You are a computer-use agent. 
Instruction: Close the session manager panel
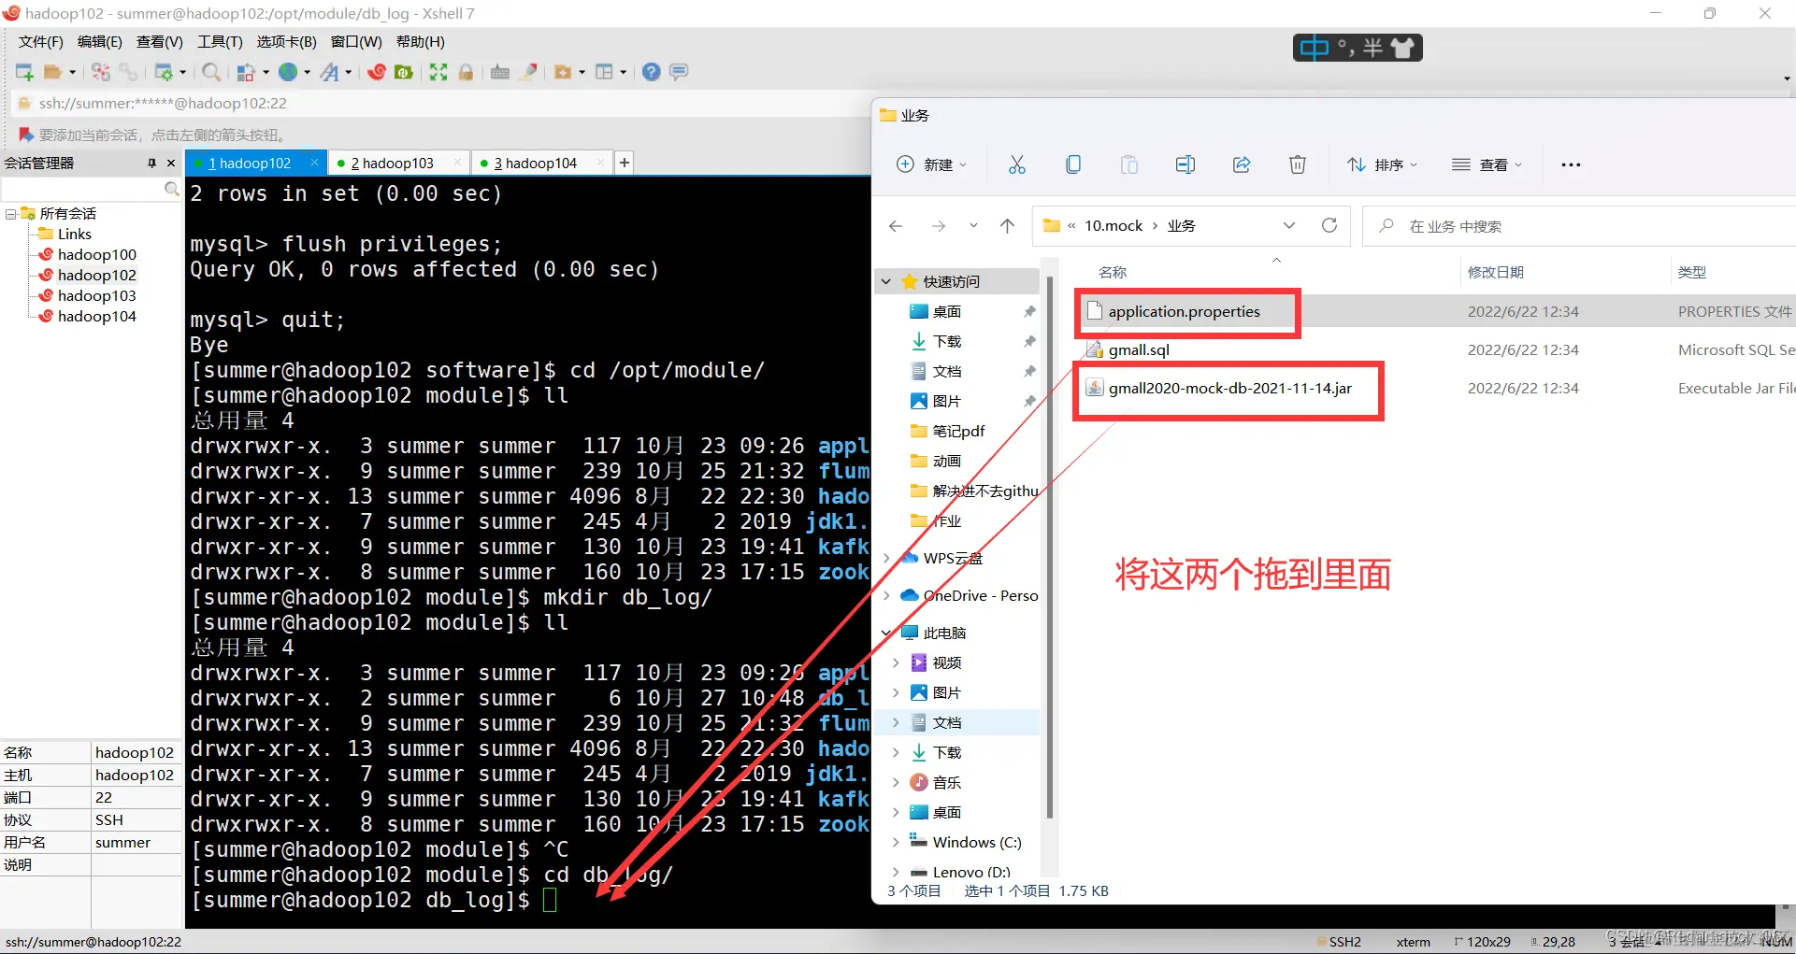171,163
